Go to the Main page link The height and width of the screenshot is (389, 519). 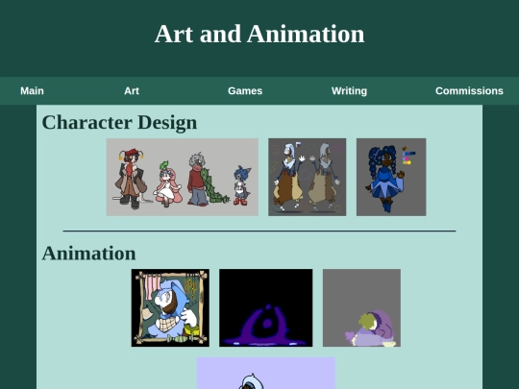click(x=32, y=91)
